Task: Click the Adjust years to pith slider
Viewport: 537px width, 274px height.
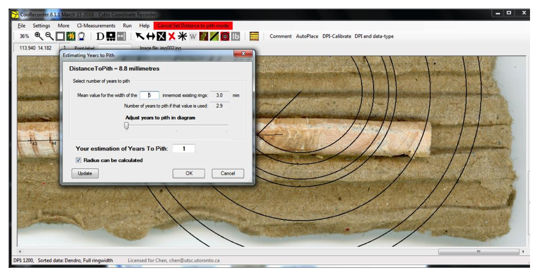Action: 126,126
